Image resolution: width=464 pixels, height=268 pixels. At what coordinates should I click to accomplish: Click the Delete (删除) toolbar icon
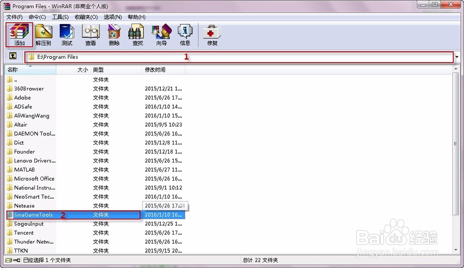coord(114,35)
